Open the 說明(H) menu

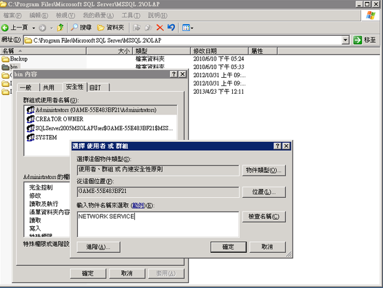[158, 15]
